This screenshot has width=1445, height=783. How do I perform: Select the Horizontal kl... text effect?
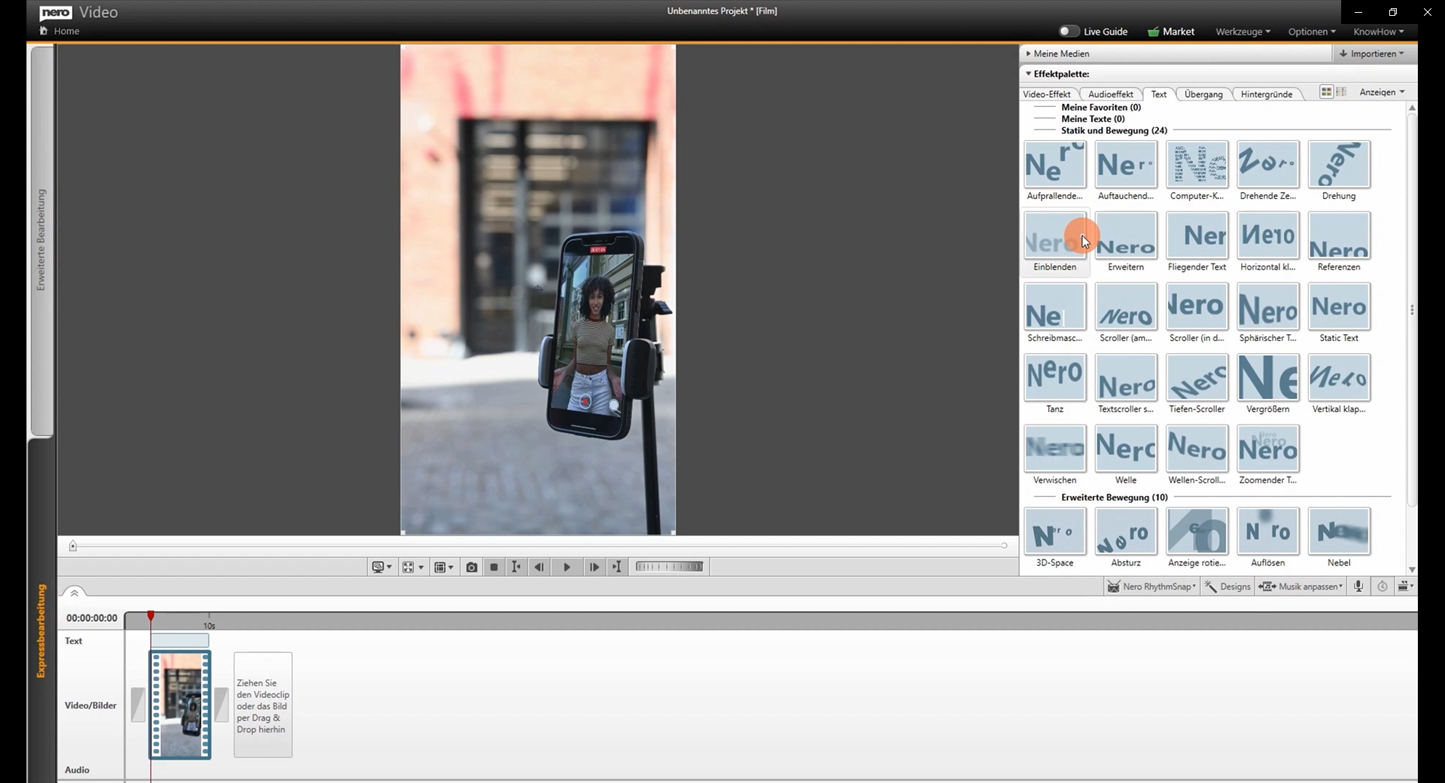pyautogui.click(x=1268, y=235)
